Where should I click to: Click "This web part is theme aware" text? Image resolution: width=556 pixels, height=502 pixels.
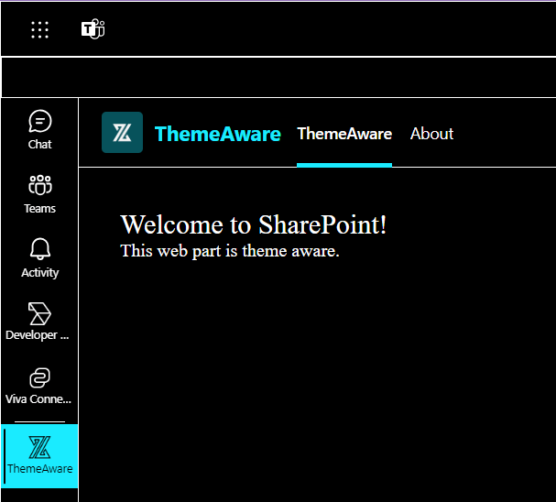(x=230, y=251)
